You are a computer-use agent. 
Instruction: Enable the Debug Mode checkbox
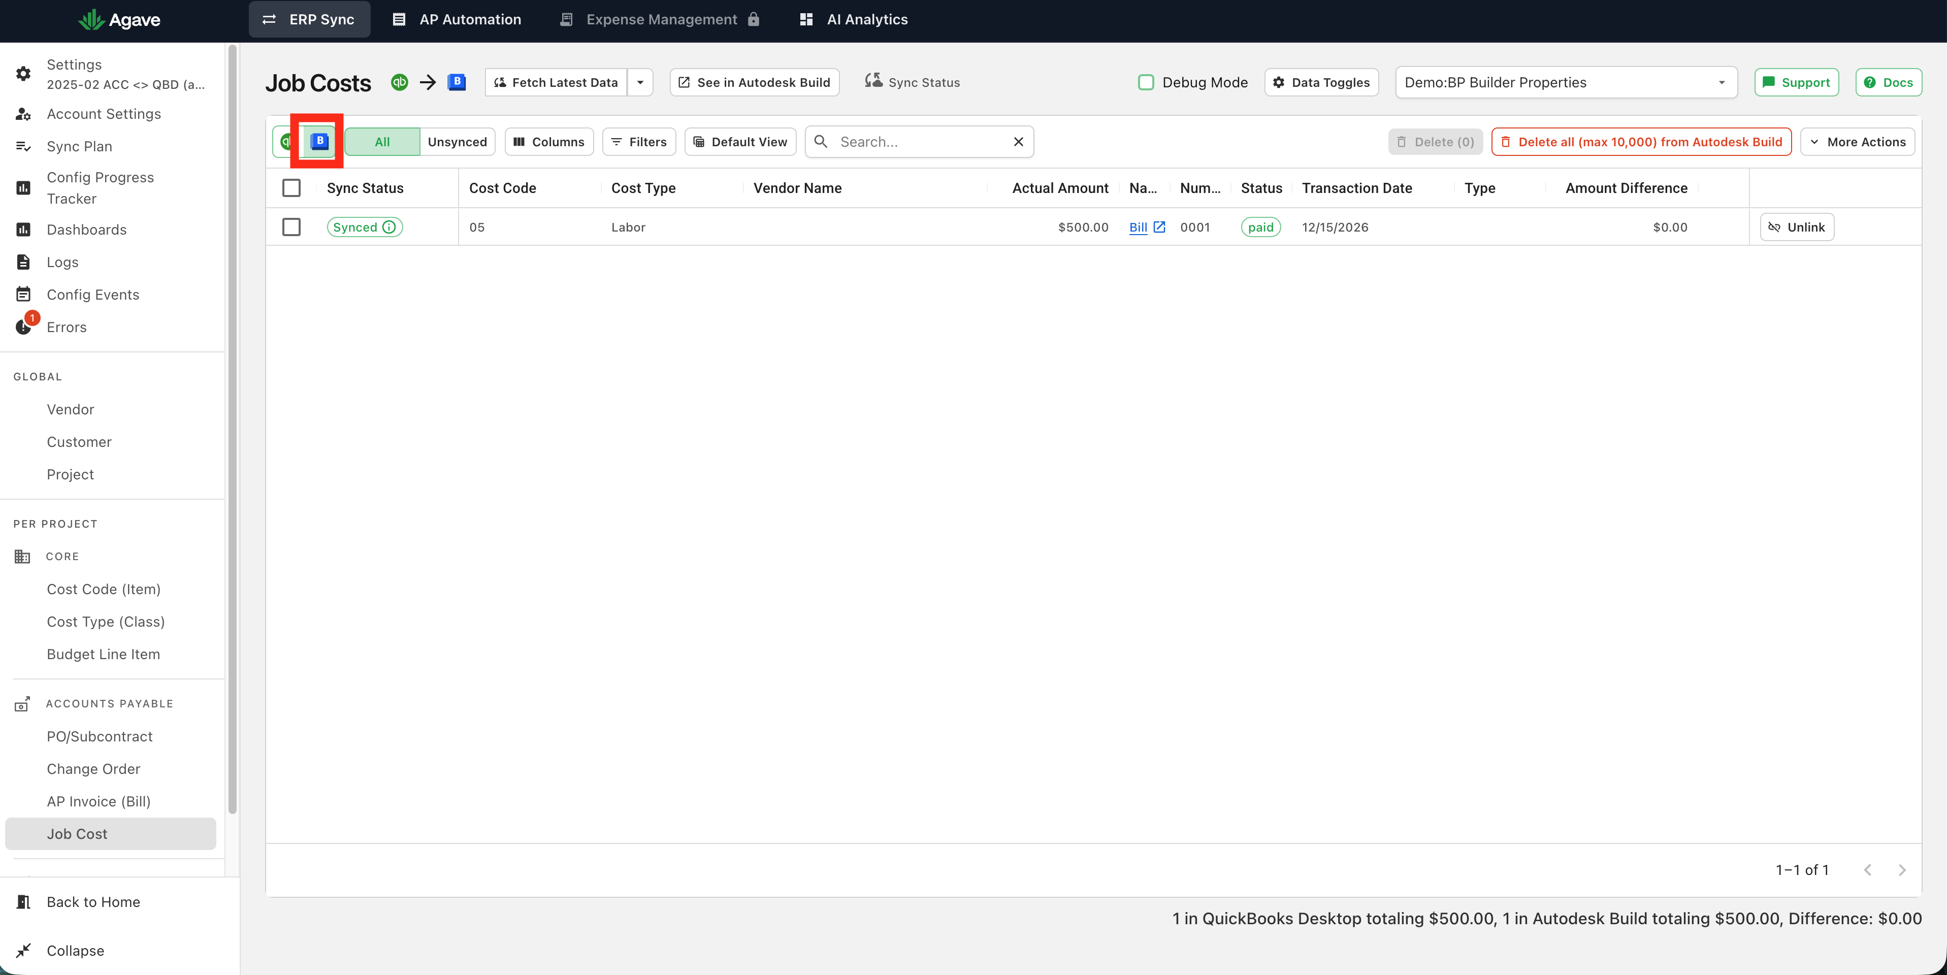pyautogui.click(x=1146, y=82)
